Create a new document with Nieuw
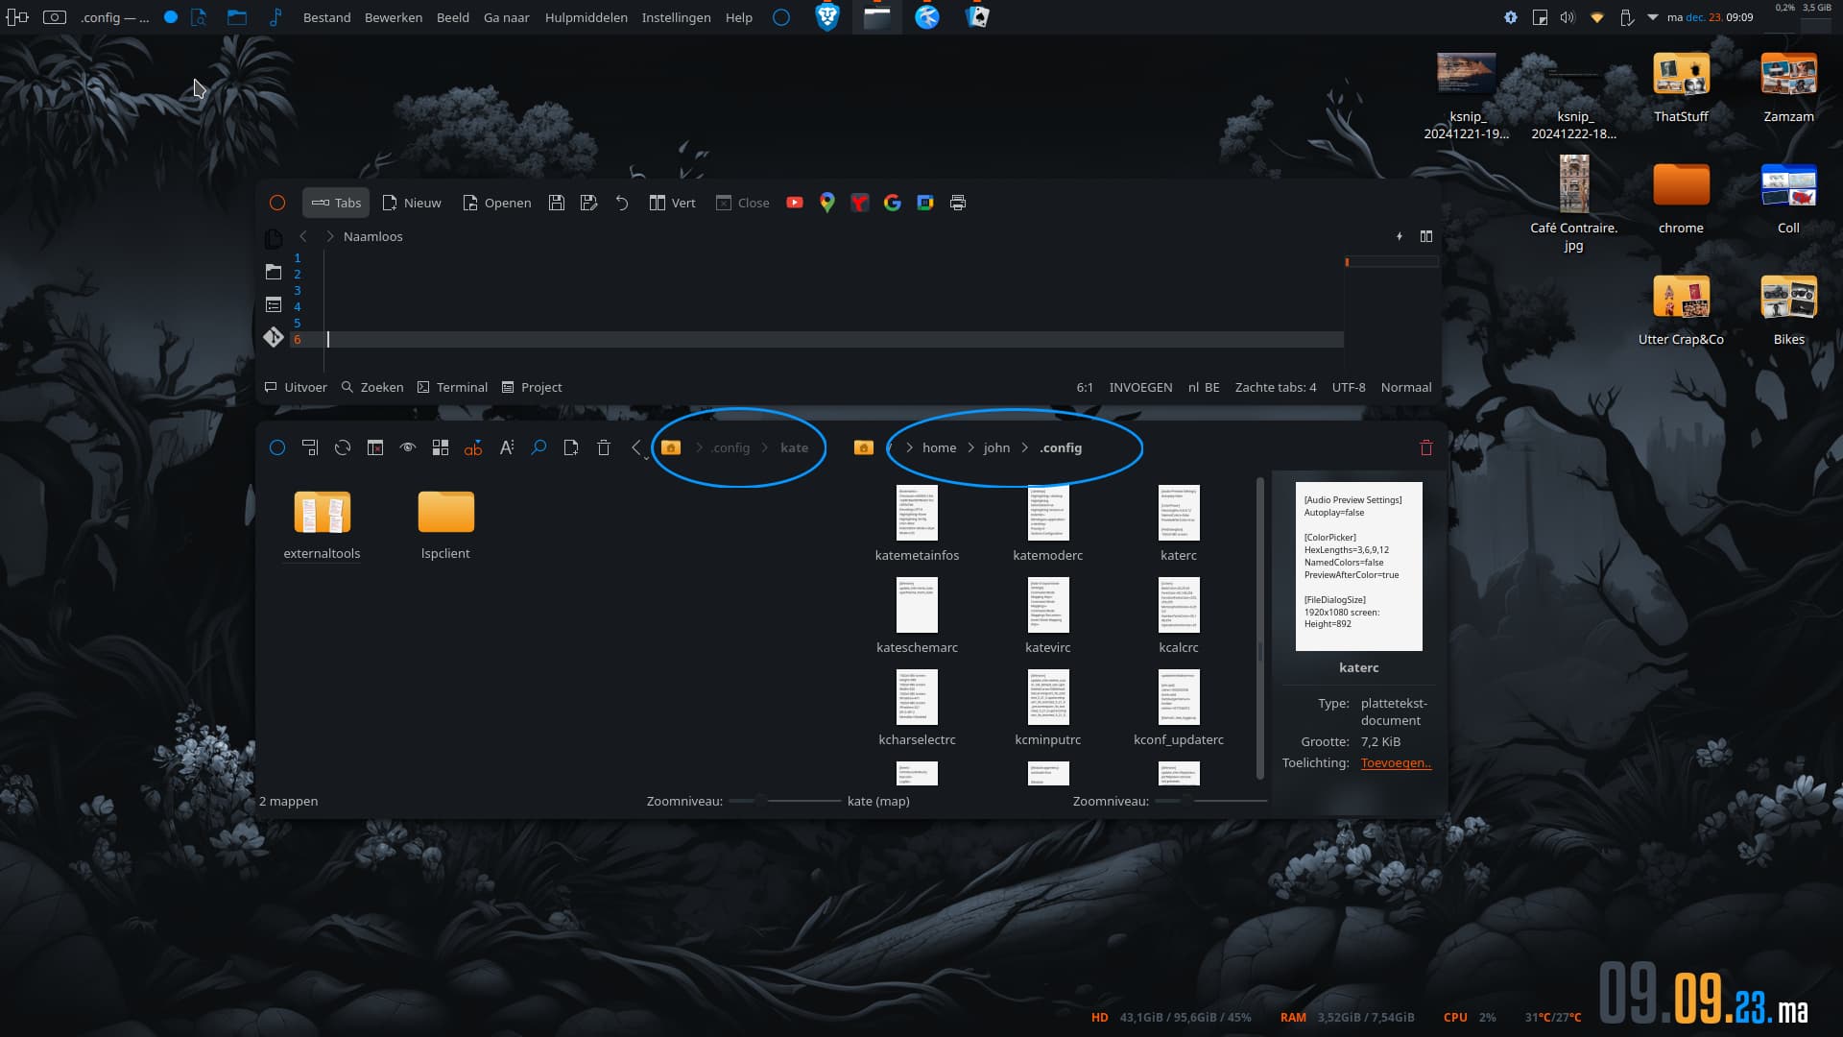Screen dimensions: 1843x1037 [412, 203]
